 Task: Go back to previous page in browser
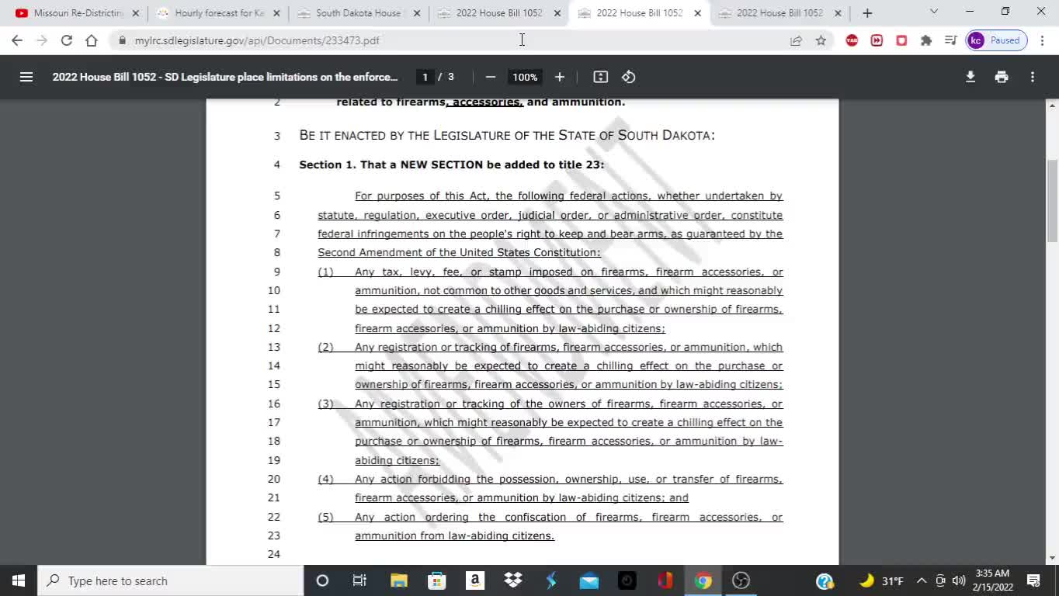point(17,40)
